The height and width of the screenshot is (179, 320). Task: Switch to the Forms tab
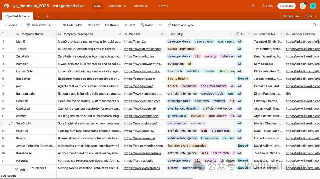[163, 6]
